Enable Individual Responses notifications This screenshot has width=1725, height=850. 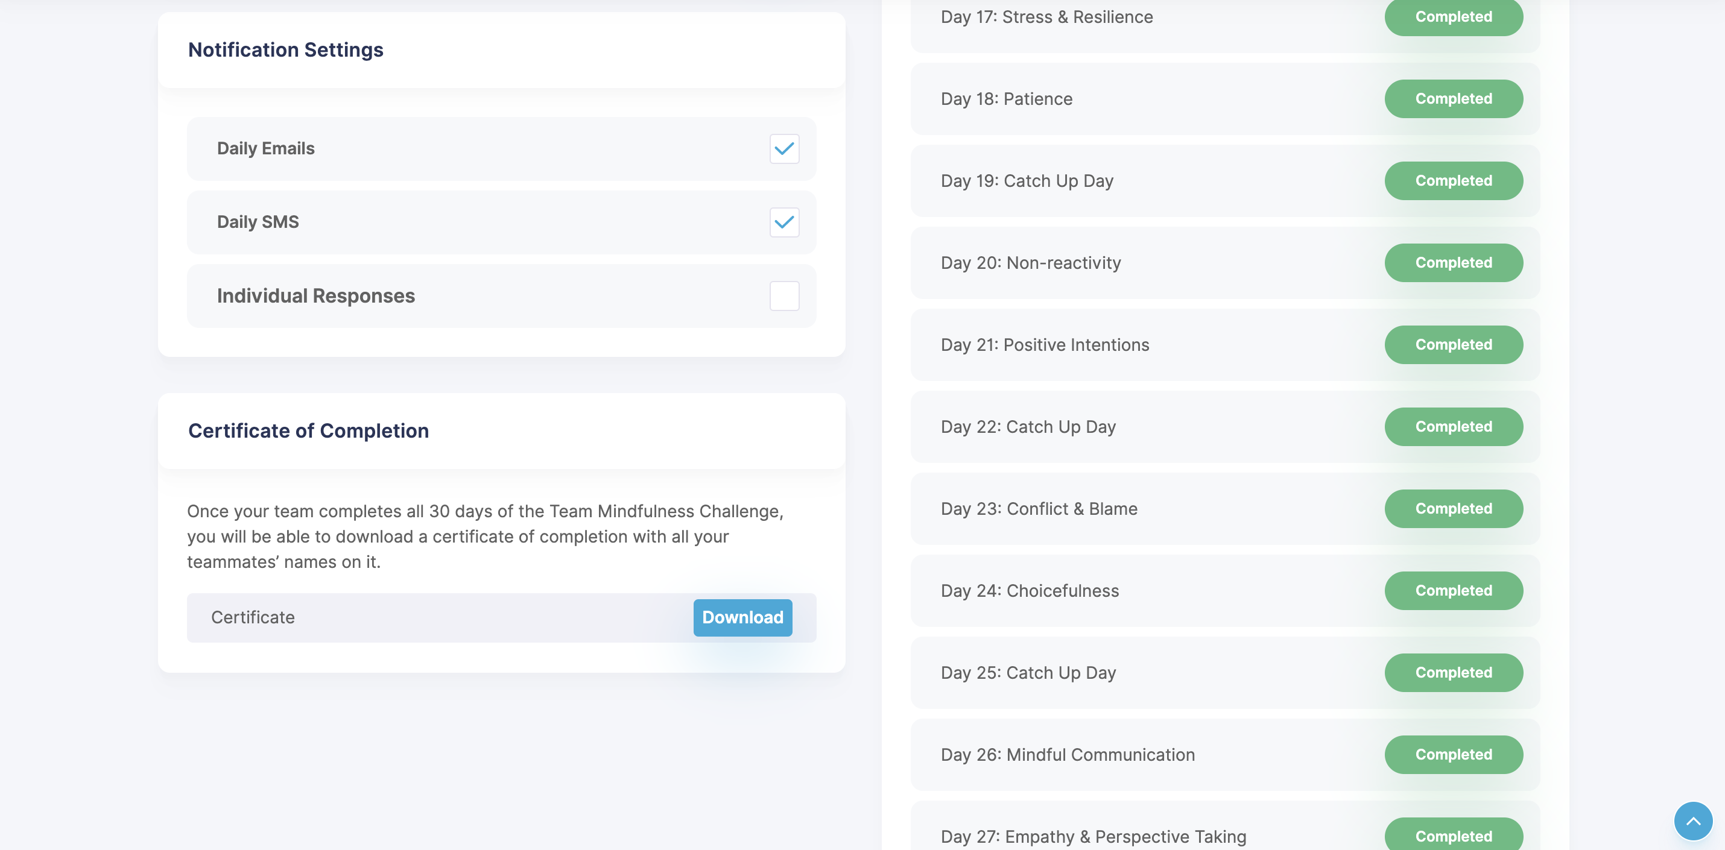click(784, 296)
